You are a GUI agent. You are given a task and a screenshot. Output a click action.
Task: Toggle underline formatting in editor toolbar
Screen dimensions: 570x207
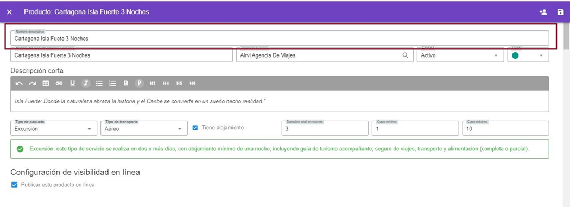pyautogui.click(x=72, y=83)
